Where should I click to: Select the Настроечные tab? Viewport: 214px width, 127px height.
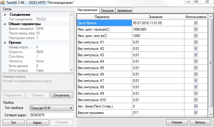[87, 10]
